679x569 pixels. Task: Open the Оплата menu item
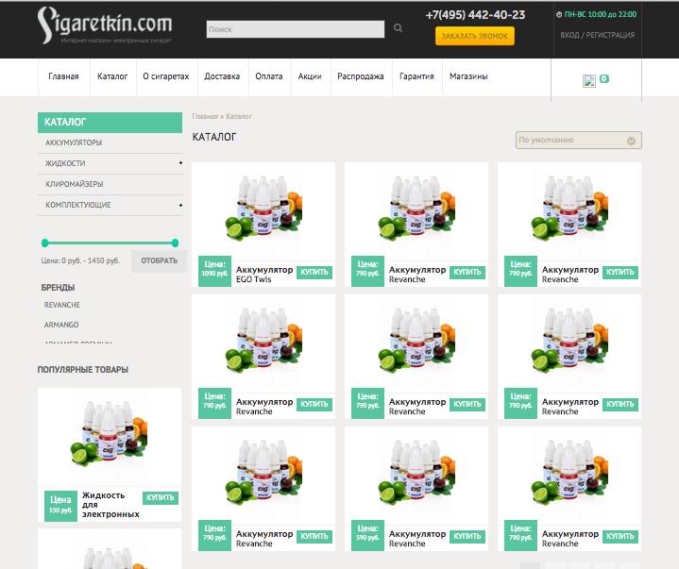269,76
